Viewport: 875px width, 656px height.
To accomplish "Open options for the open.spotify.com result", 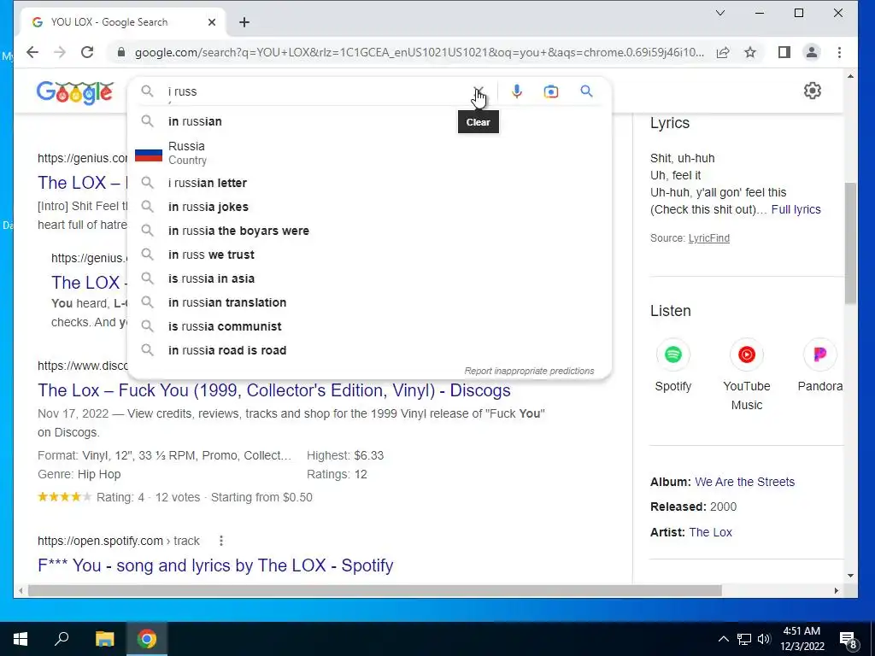I will pyautogui.click(x=221, y=541).
